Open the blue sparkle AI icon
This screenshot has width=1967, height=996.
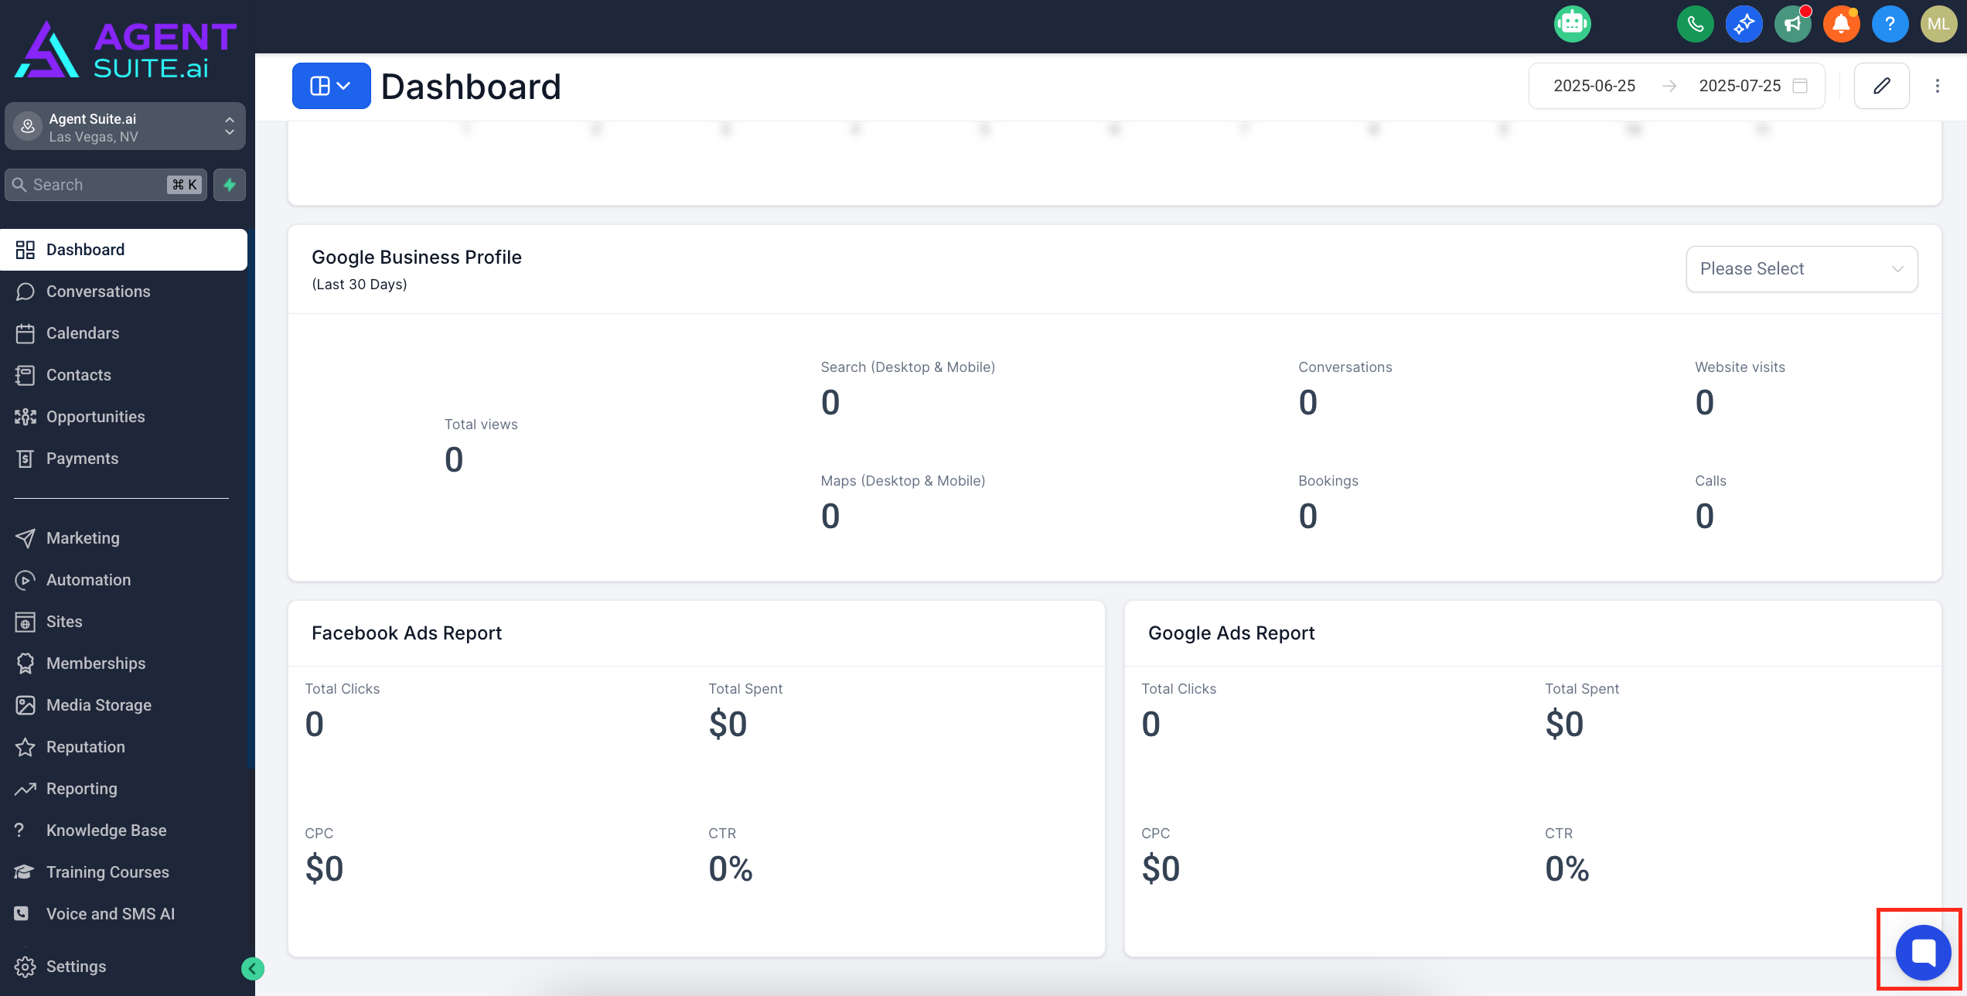click(1744, 24)
